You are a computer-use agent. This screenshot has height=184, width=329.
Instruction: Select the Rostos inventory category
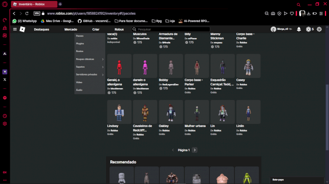pyautogui.click(x=80, y=51)
